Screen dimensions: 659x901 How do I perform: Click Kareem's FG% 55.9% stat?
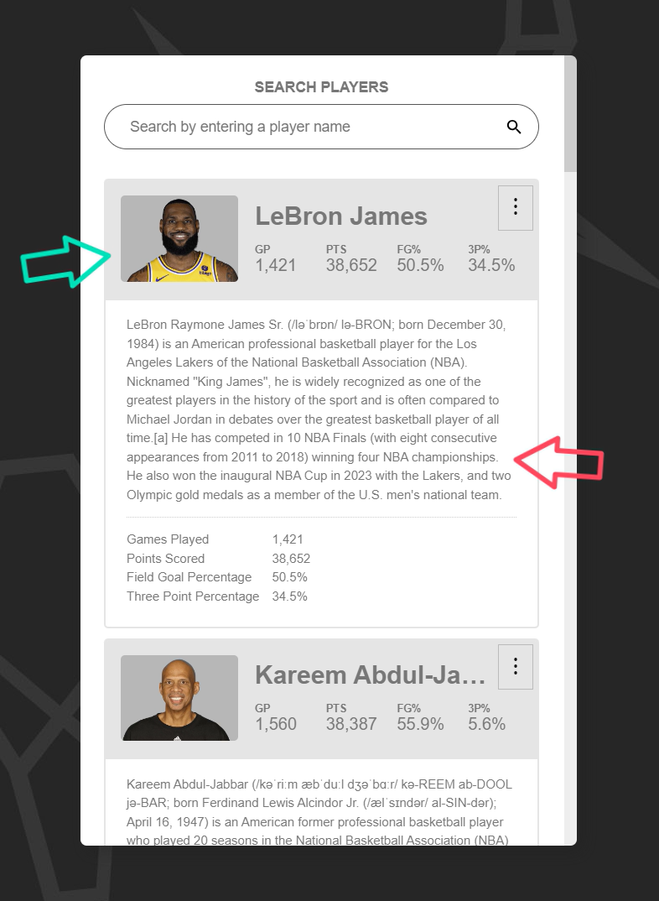(x=420, y=717)
